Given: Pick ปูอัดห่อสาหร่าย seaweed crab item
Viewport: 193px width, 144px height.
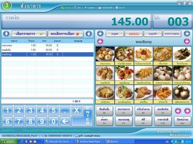Looking at the screenshot, I should 182,94.
